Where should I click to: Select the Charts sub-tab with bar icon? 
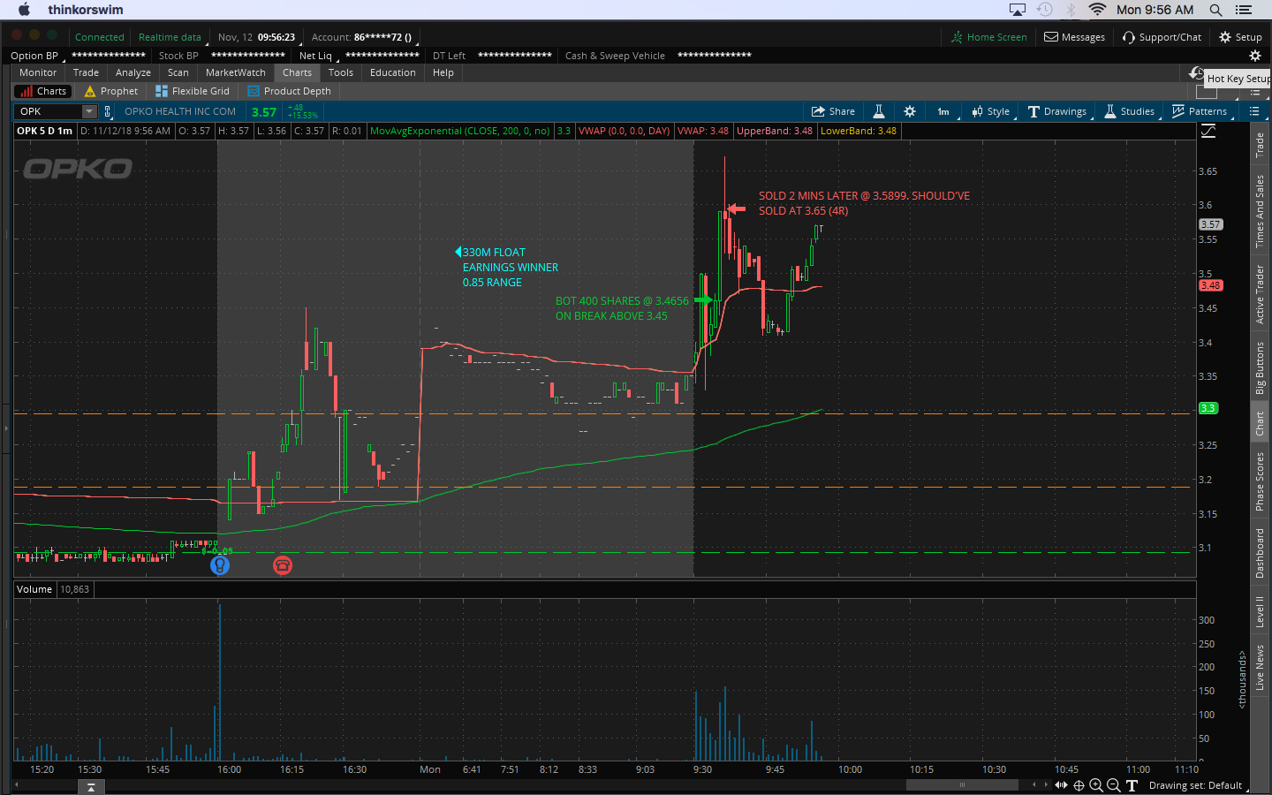pyautogui.click(x=43, y=91)
